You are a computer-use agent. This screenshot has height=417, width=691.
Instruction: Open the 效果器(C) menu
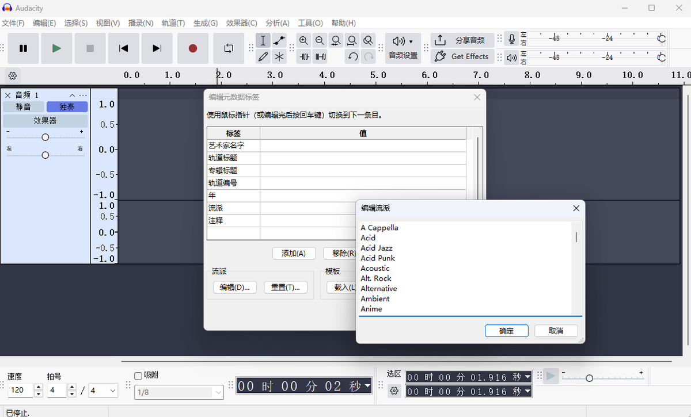(x=241, y=23)
